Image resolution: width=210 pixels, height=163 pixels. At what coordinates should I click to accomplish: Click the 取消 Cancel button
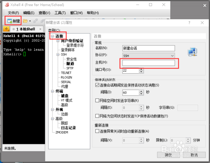pyautogui.click(x=194, y=155)
